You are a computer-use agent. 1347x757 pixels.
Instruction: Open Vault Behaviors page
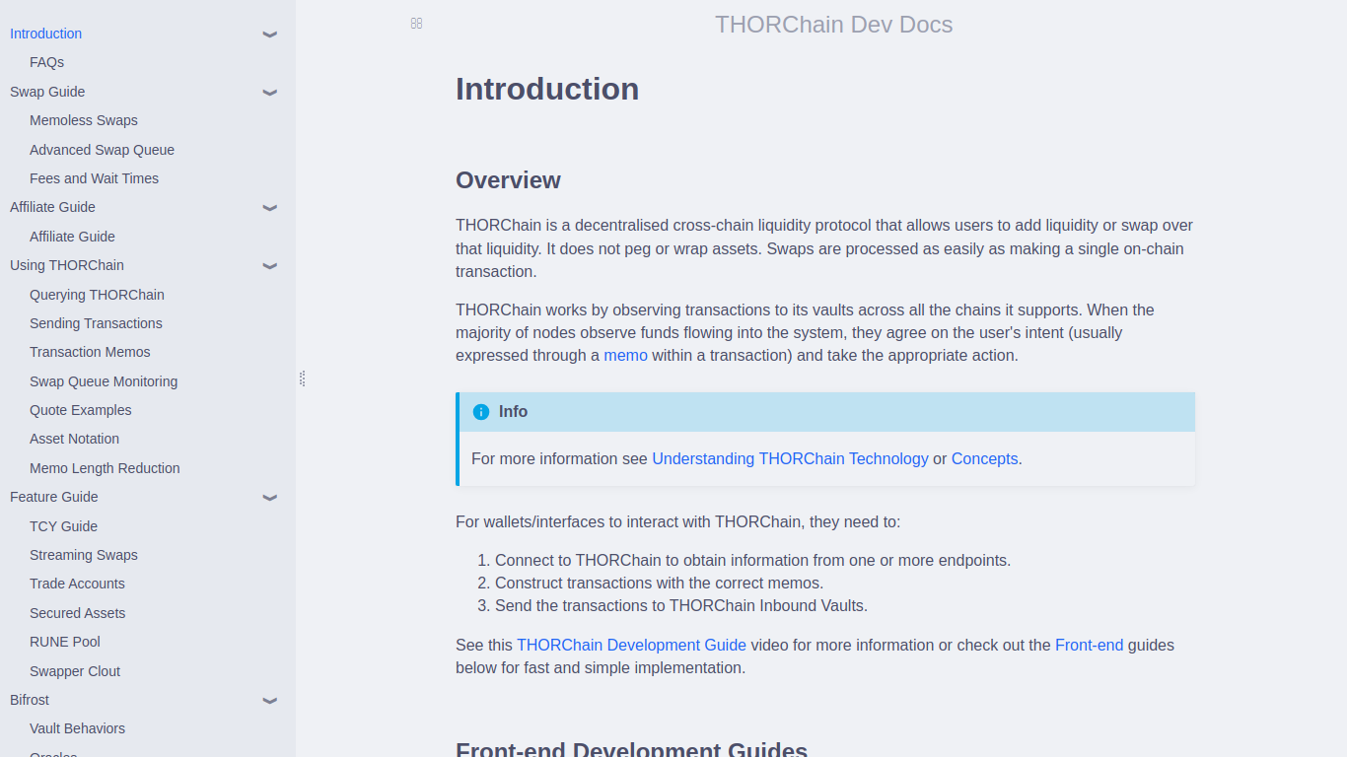click(77, 728)
